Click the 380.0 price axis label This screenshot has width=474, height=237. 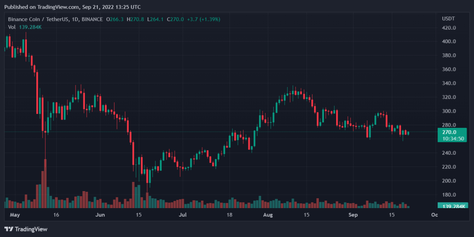[450, 55]
